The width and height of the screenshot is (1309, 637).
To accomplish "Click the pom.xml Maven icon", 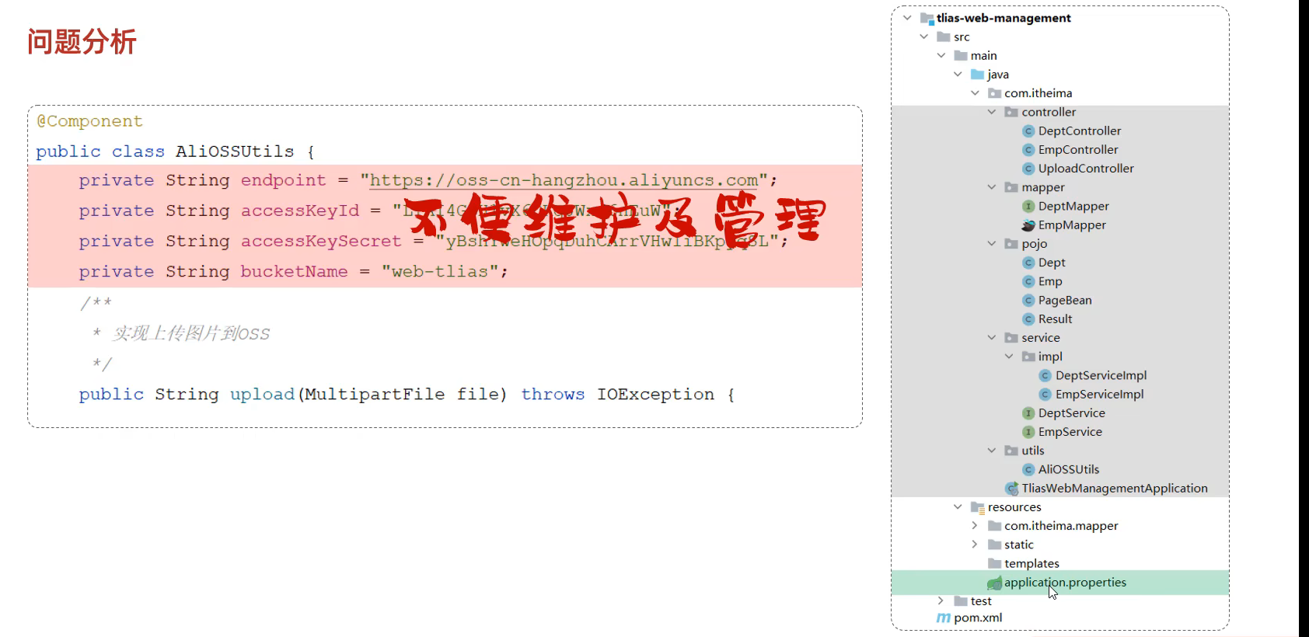I will [944, 618].
